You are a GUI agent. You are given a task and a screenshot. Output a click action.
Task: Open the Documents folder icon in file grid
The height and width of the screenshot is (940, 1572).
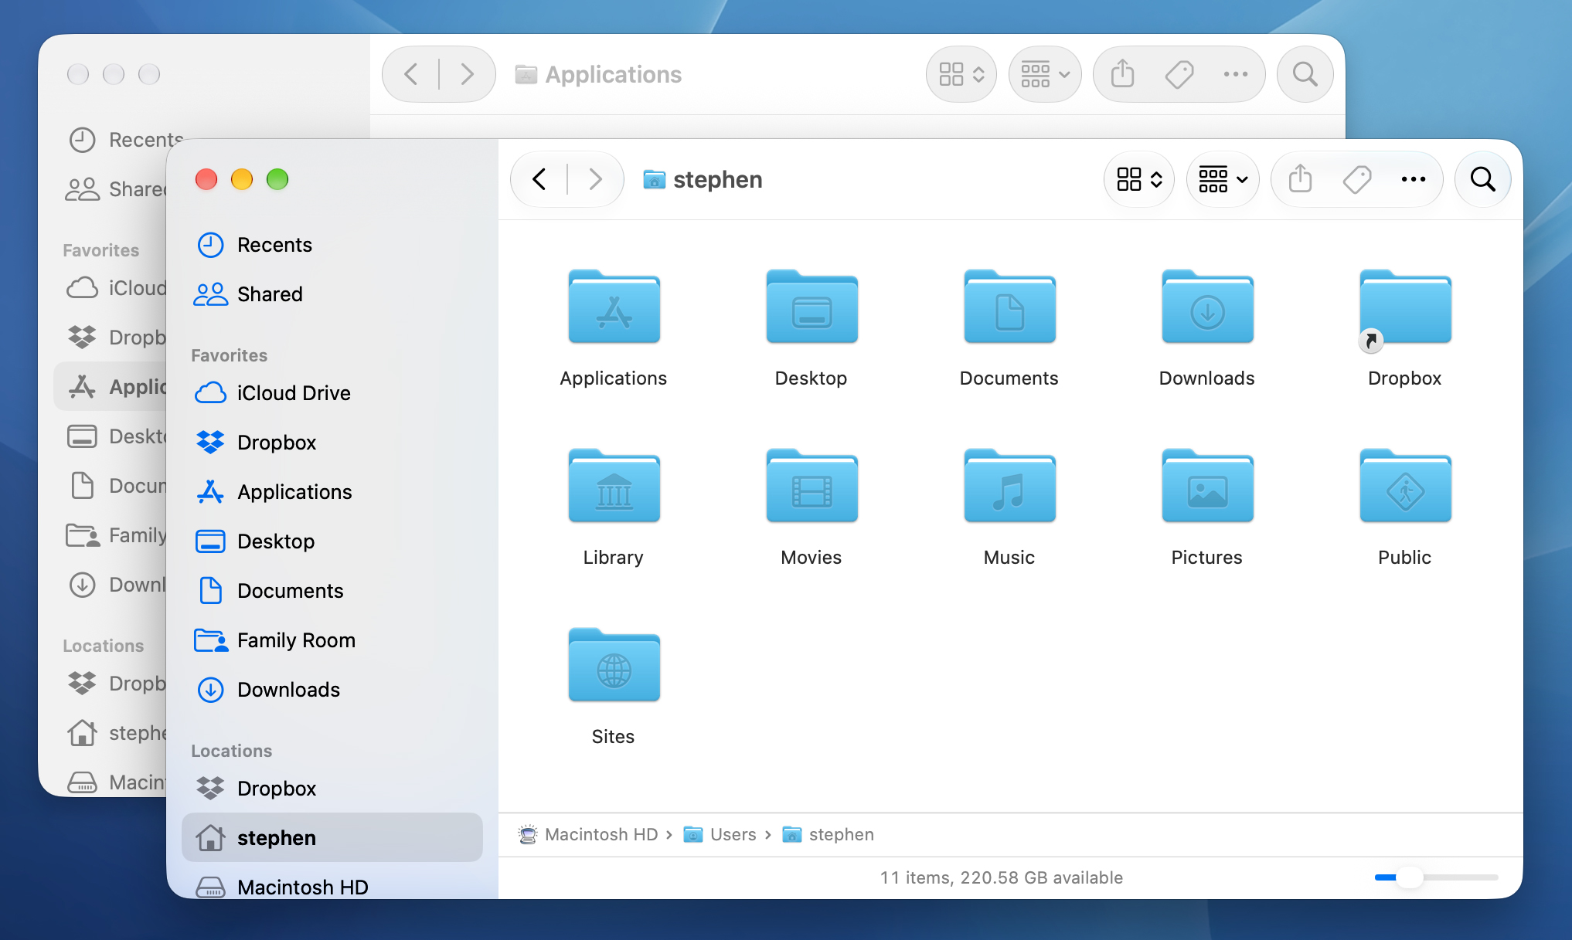[1009, 307]
